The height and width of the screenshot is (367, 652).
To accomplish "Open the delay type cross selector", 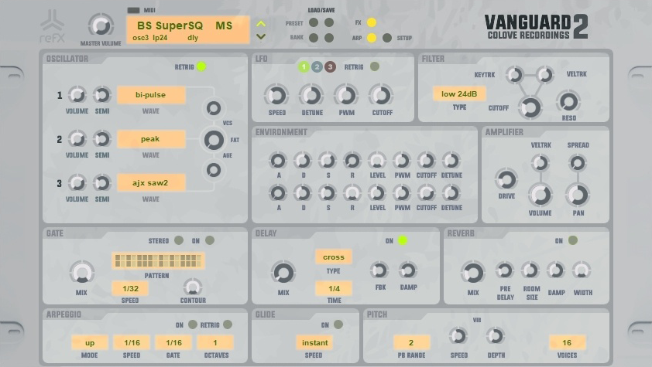I will coord(334,257).
